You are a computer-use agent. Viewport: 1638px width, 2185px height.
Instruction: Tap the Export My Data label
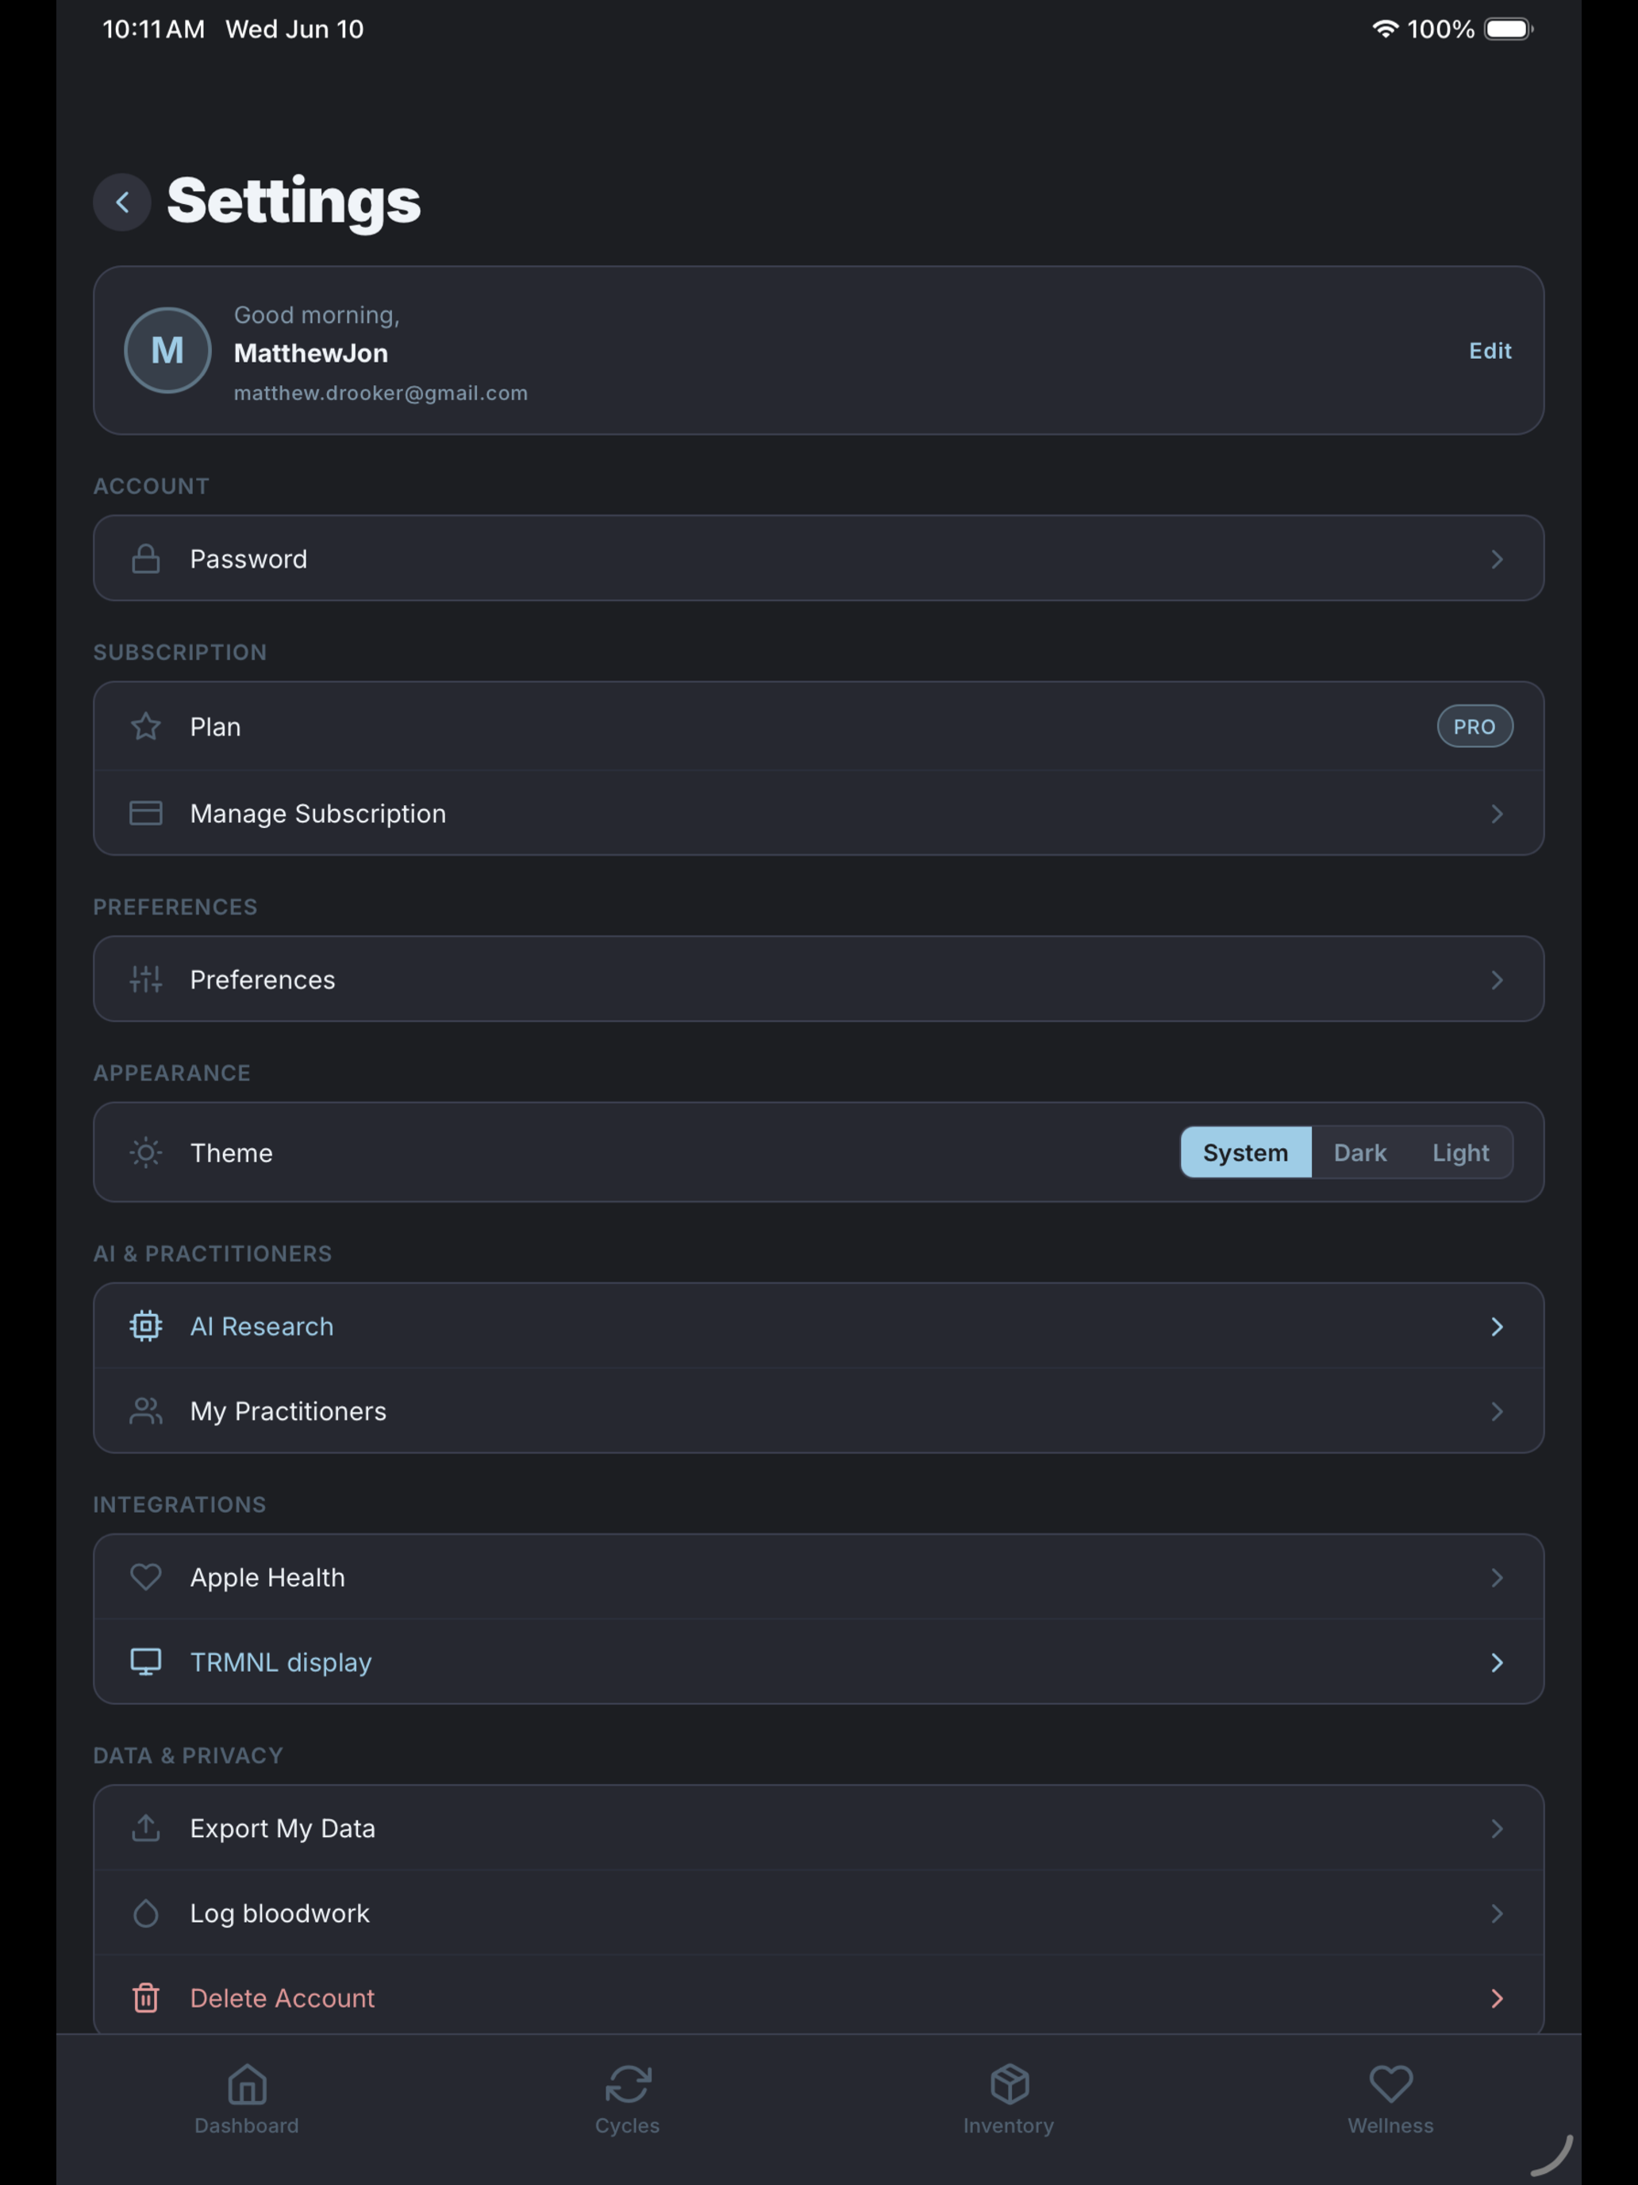pos(283,1828)
